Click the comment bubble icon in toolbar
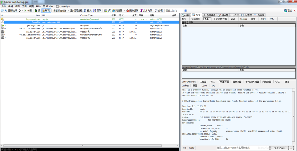Image resolution: width=297 pixels, height=151 pixels. coord(2,11)
